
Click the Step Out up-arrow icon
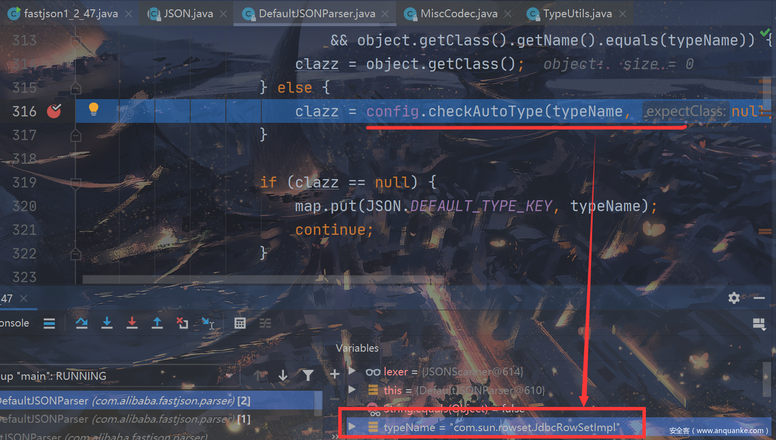click(x=157, y=323)
